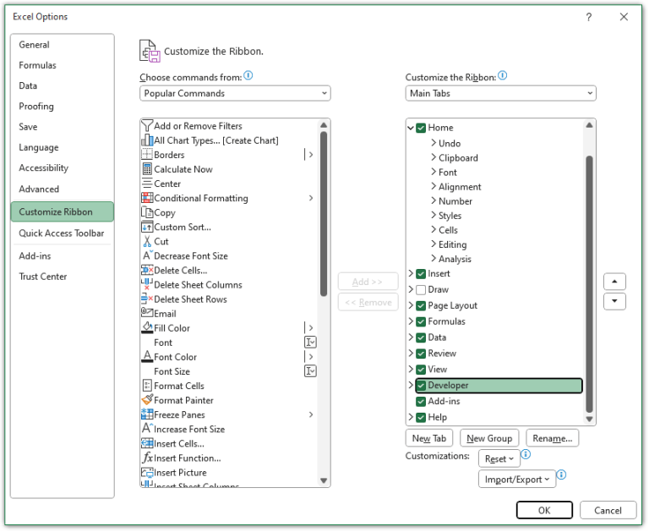This screenshot has height=532, width=649.
Task: Click the Delete Sheet Rows icon
Action: tap(147, 299)
